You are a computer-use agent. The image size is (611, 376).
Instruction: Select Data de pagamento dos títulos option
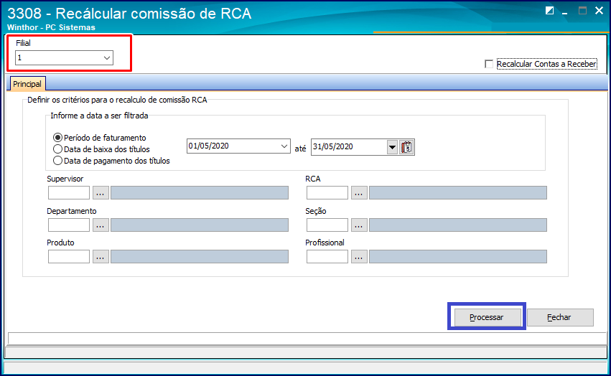tap(57, 160)
